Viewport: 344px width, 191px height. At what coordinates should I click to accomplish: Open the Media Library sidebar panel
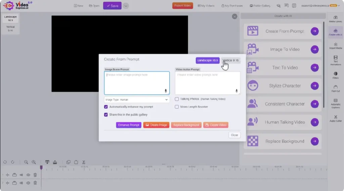[335, 19]
